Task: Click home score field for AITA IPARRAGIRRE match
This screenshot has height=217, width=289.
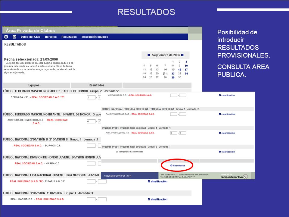Action: click(x=174, y=133)
